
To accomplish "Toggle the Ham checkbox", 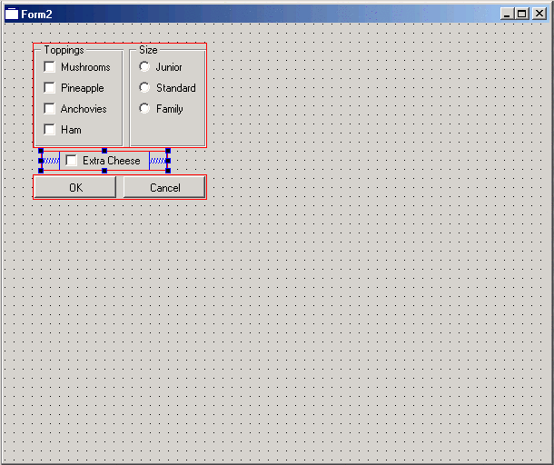I will [x=50, y=130].
